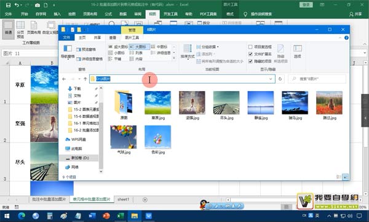Switch to large thumbnails view icon in Explorer status bar
Viewport: 369px width, 222px height.
click(x=345, y=177)
